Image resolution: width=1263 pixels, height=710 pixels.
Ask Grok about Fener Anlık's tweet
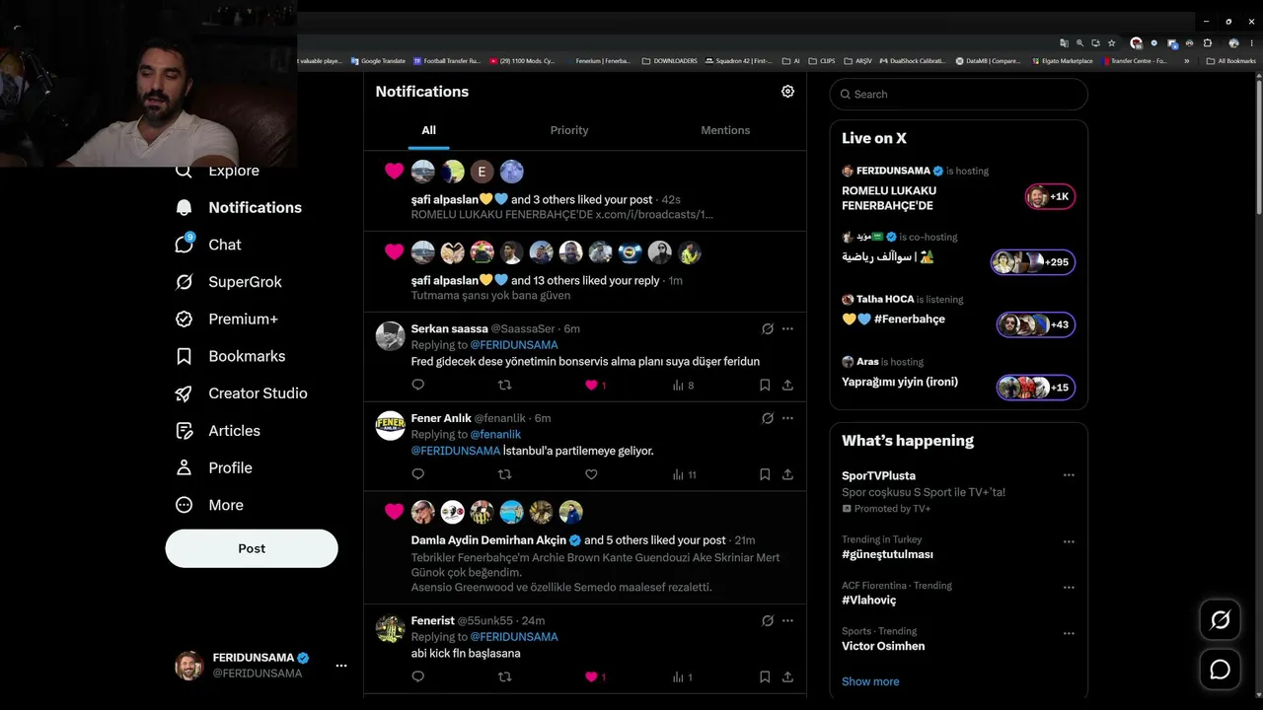(767, 418)
